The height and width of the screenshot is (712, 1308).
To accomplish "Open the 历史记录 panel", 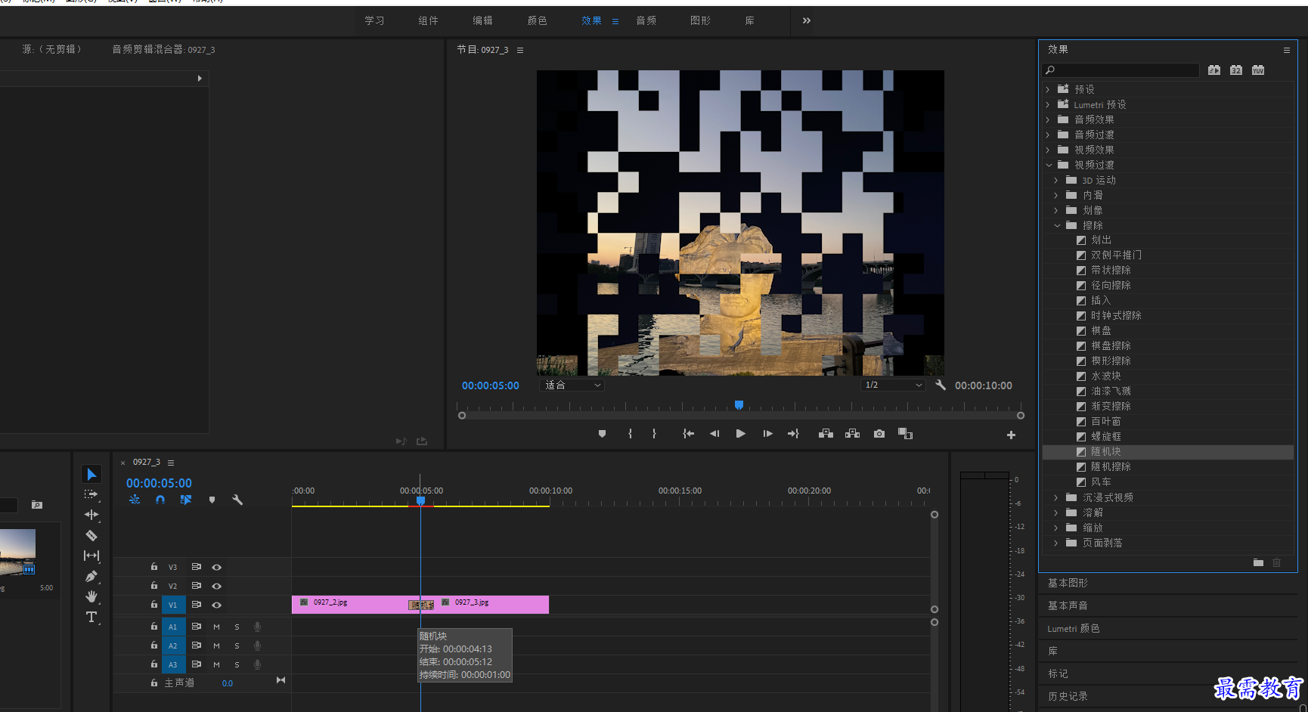I will point(1068,696).
